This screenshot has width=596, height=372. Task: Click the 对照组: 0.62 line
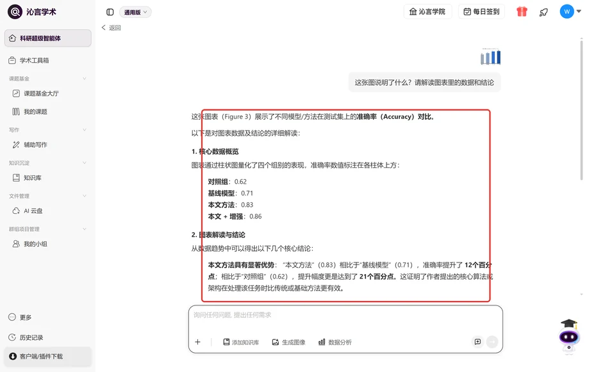(x=228, y=182)
